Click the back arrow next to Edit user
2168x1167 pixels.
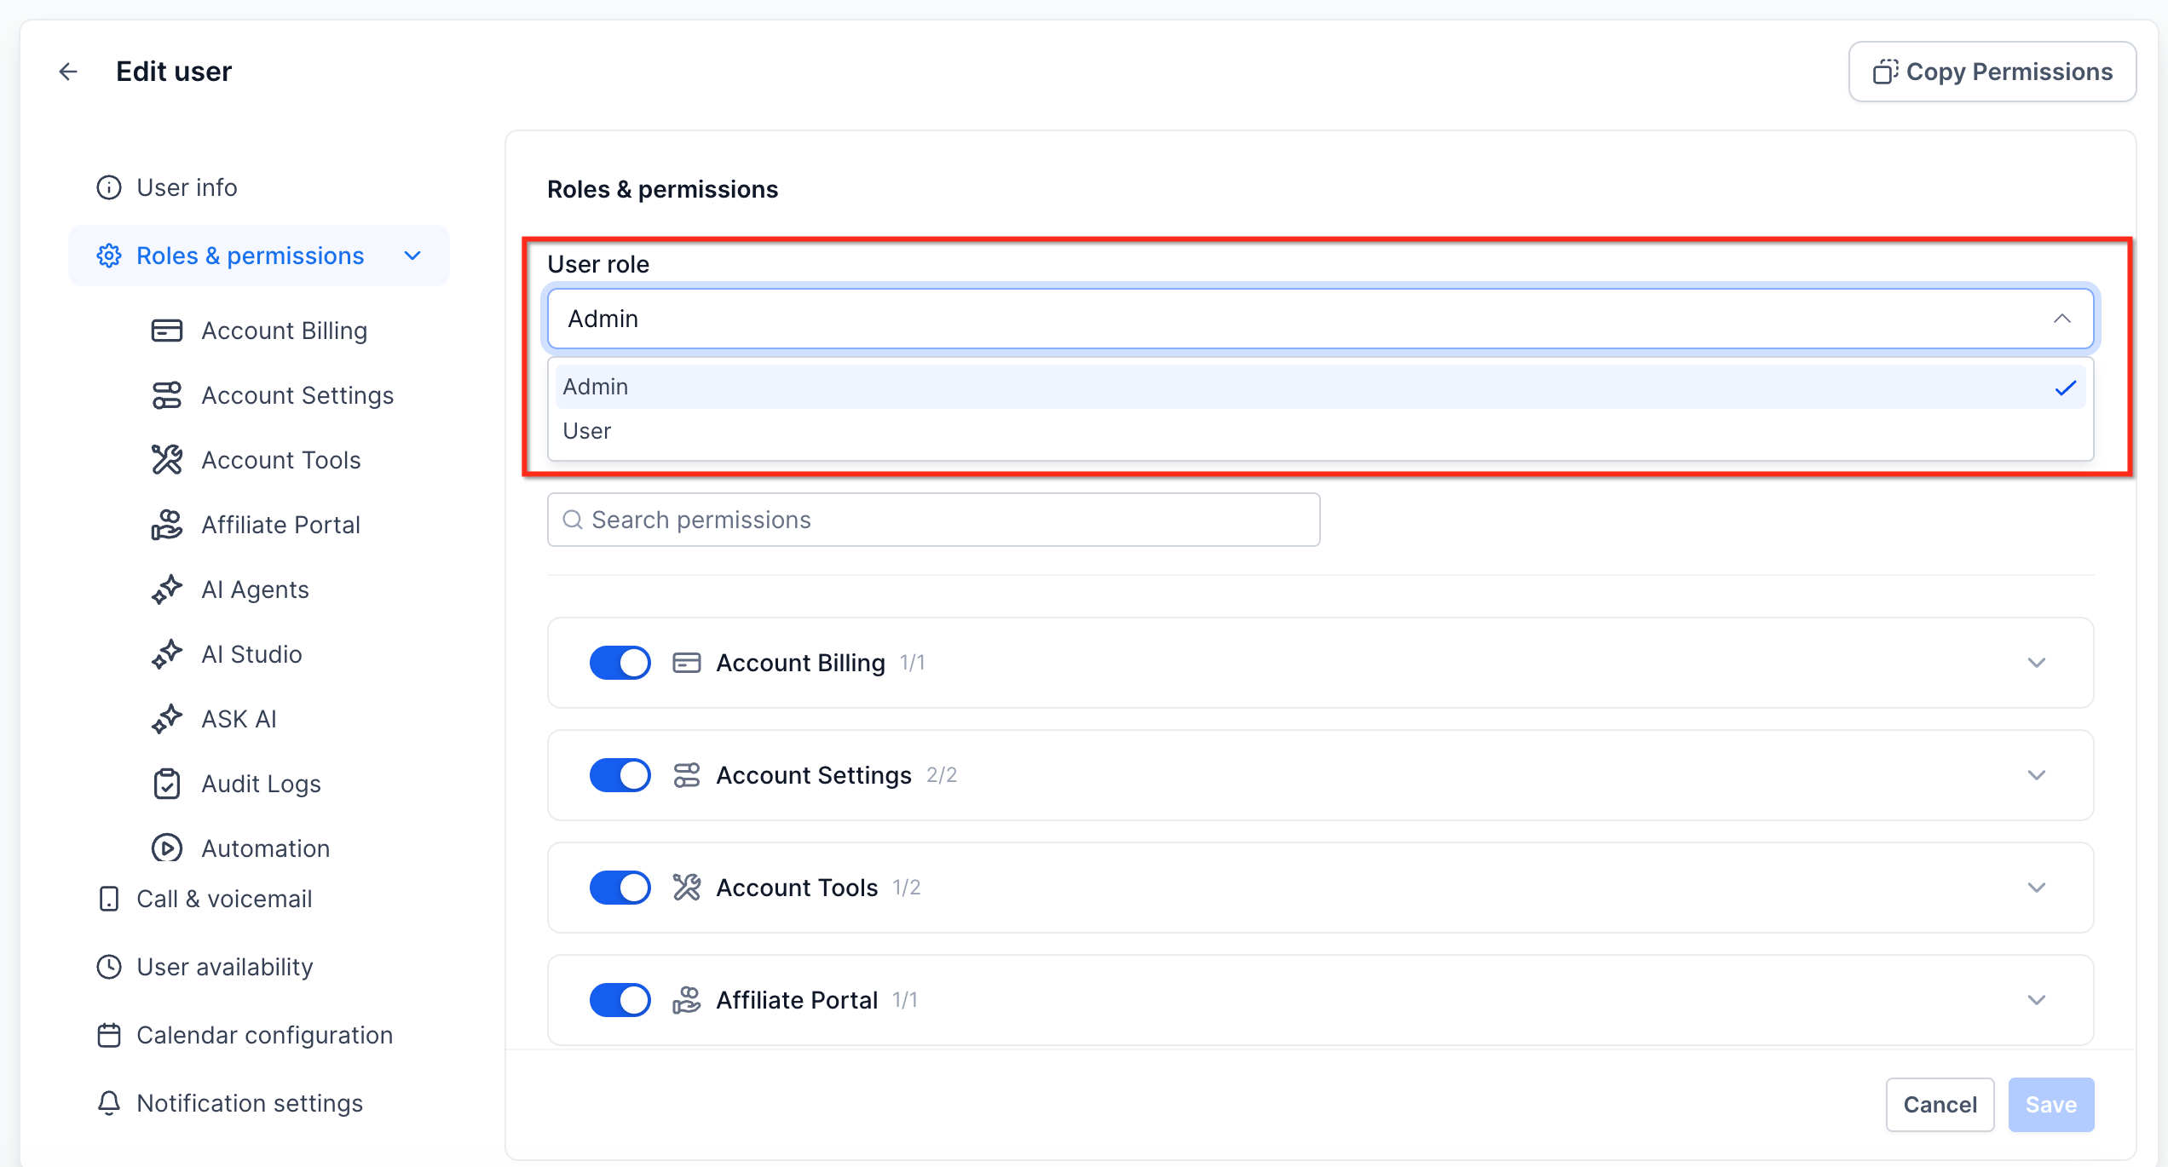coord(68,72)
